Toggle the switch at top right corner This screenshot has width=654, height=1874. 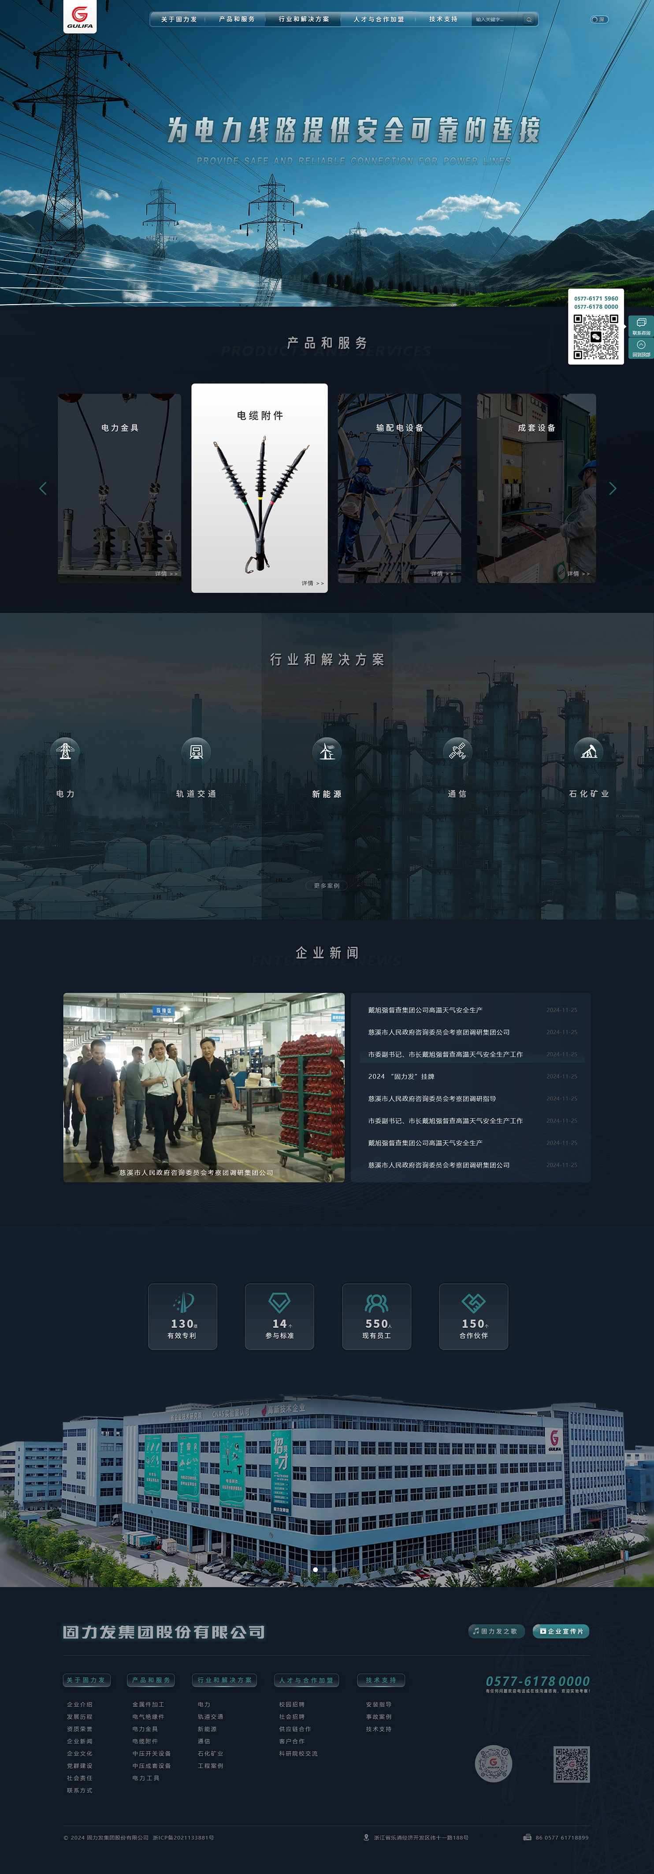coord(599,20)
